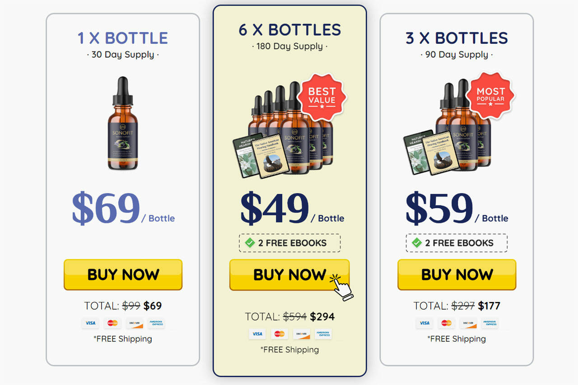Click Mastercard icon under 6 bottles offer

(x=280, y=334)
